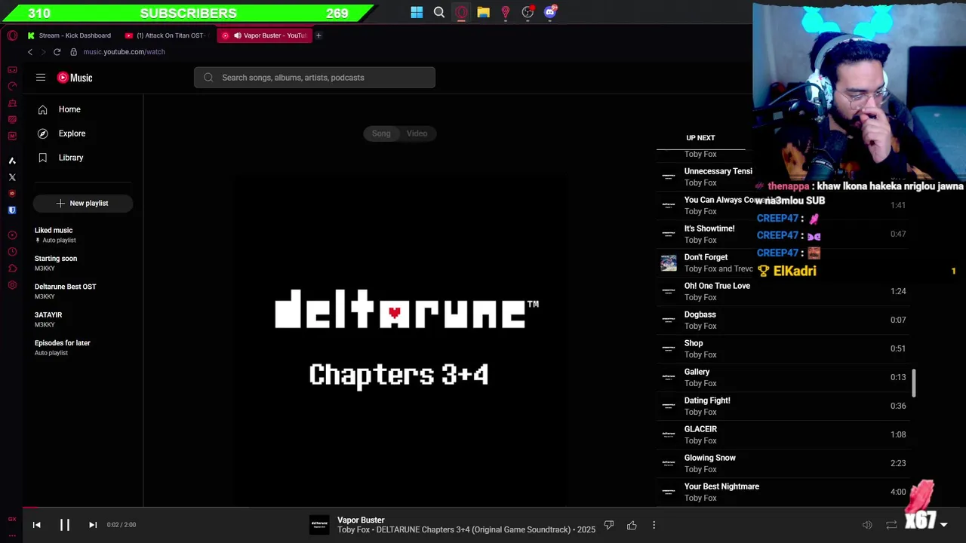Open the hamburger guide menu
This screenshot has width=966, height=543.
41,78
